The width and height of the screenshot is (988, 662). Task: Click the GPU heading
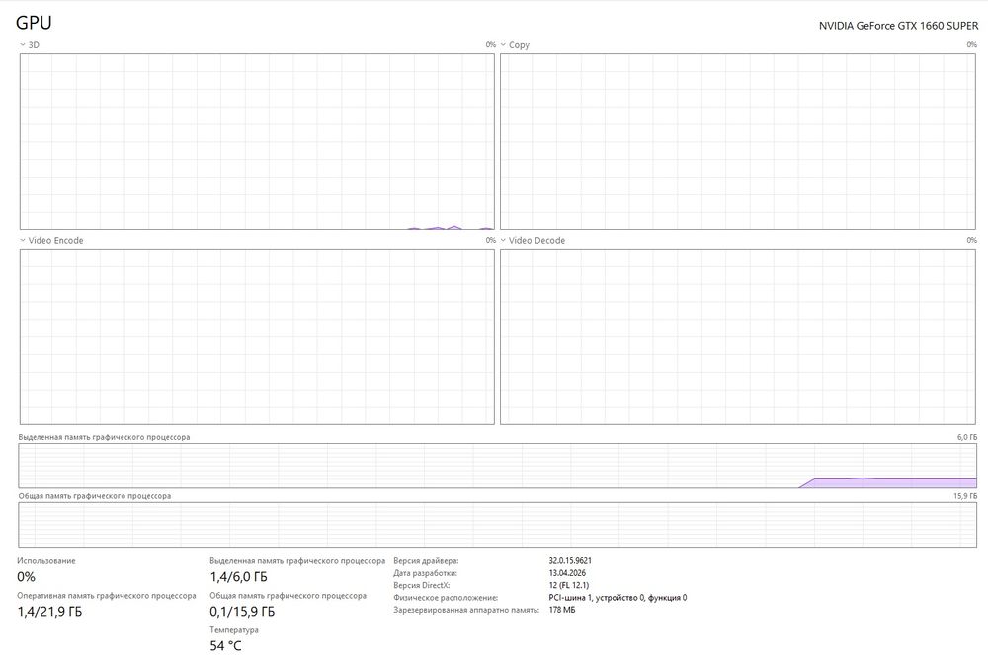point(34,23)
